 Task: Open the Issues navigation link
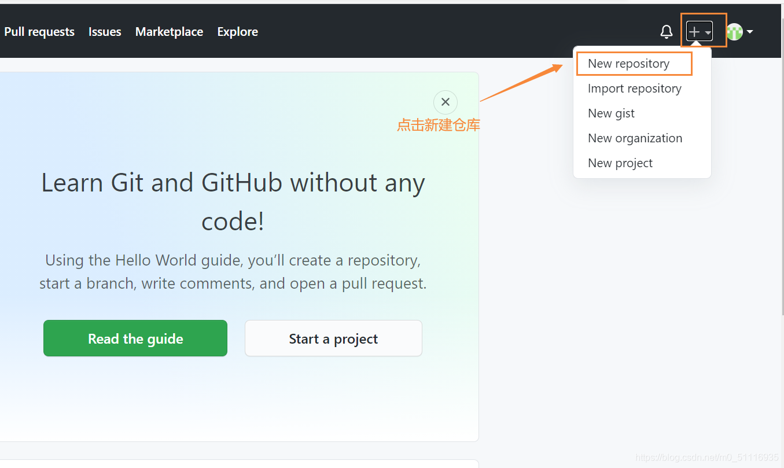(105, 32)
